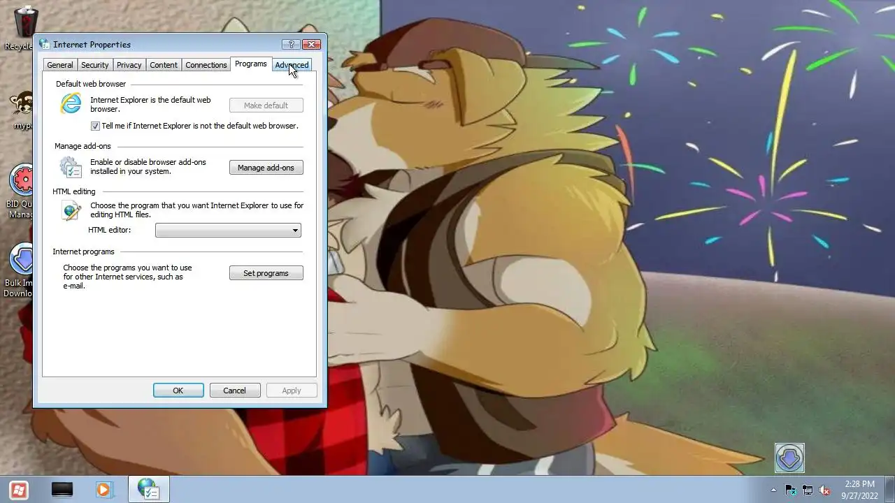Switch to the General tab

point(59,65)
